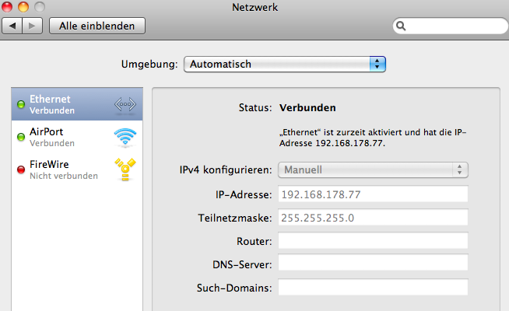Go forward with the right arrow button
This screenshot has height=311, width=509.
click(x=33, y=26)
